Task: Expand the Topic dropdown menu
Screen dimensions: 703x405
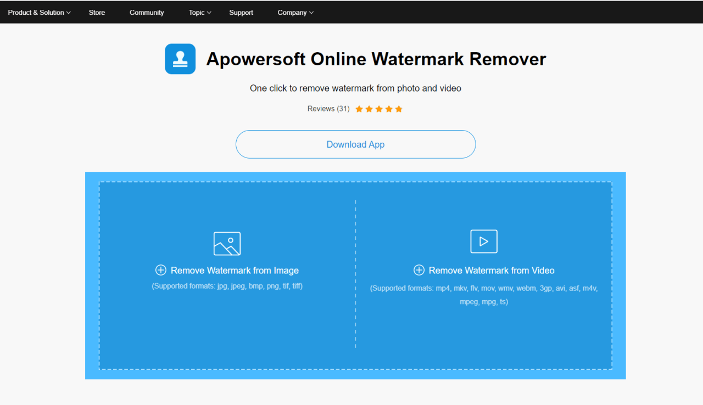Action: click(200, 13)
